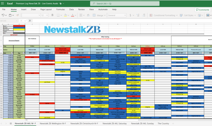Image resolution: width=212 pixels, height=126 pixels.
Task: Click the Fill Color bucket icon
Action: 65,15
